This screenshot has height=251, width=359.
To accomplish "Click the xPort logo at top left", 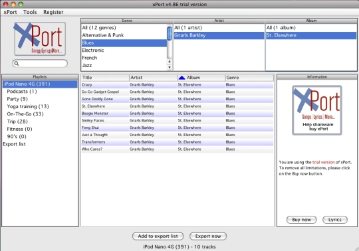I will pos(40,39).
